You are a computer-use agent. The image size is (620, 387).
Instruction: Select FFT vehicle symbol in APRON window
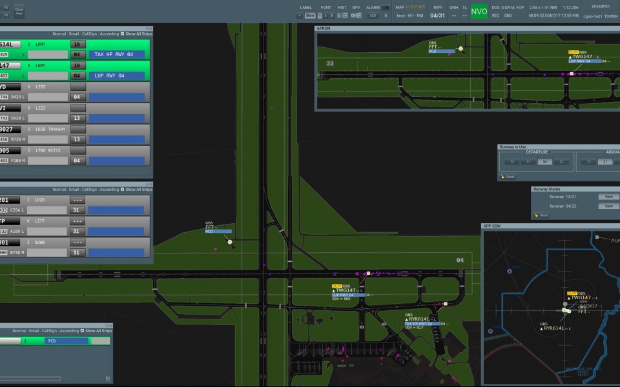[x=460, y=48]
